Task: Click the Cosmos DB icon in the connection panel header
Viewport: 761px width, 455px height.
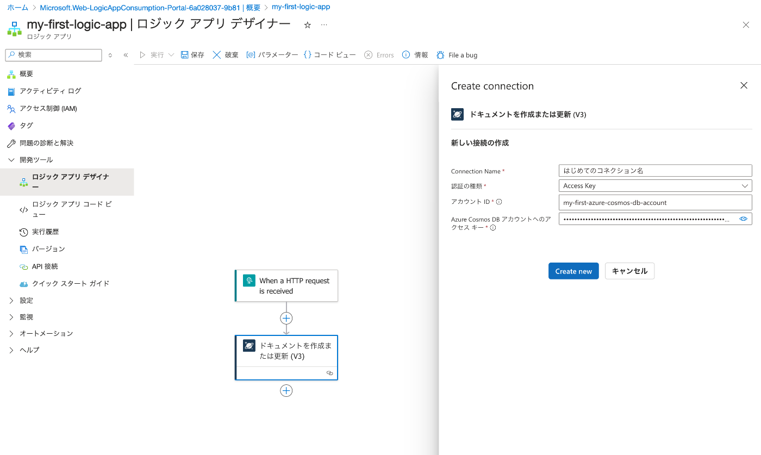Action: (x=457, y=114)
